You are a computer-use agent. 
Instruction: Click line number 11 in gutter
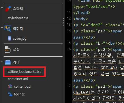(69, 12)
